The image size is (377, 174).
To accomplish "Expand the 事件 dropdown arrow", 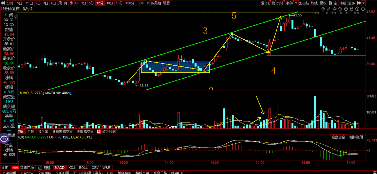I will [296, 3].
